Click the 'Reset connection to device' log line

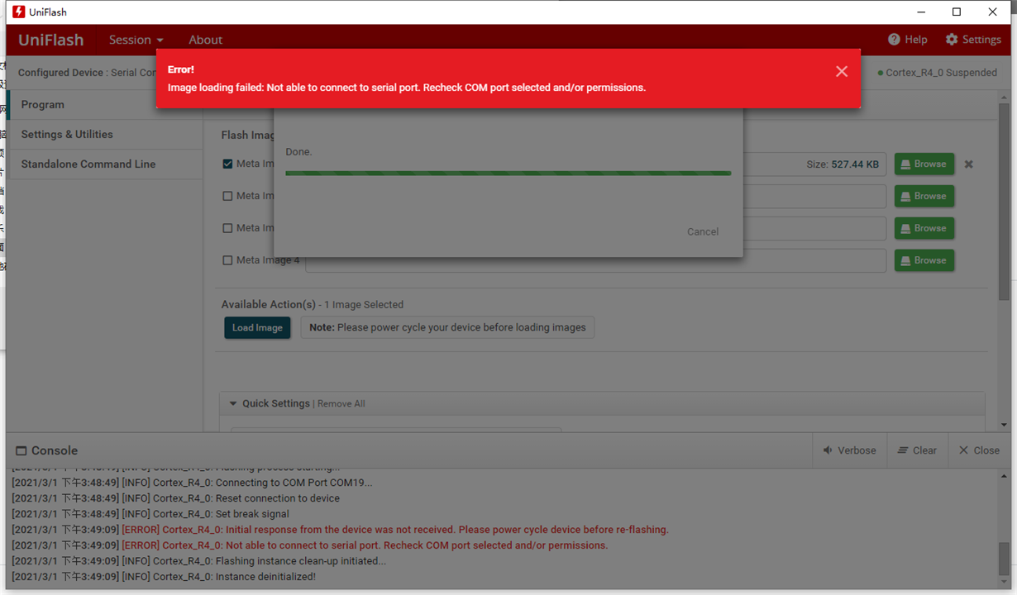coord(175,498)
